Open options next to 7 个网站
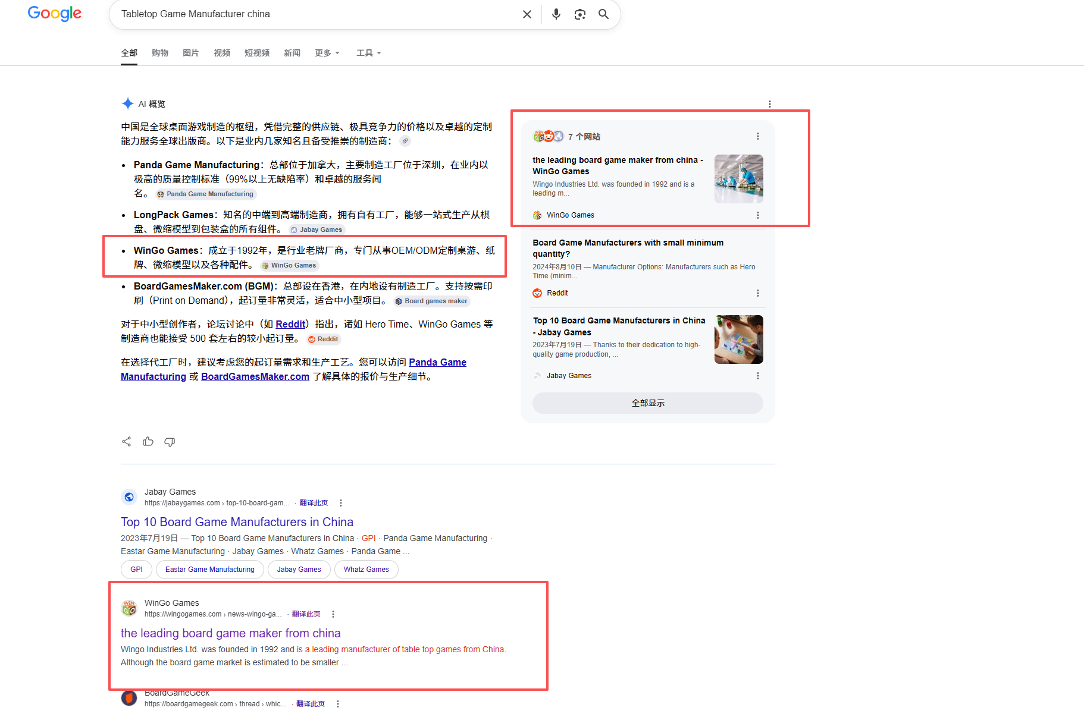The width and height of the screenshot is (1084, 717). coord(758,136)
